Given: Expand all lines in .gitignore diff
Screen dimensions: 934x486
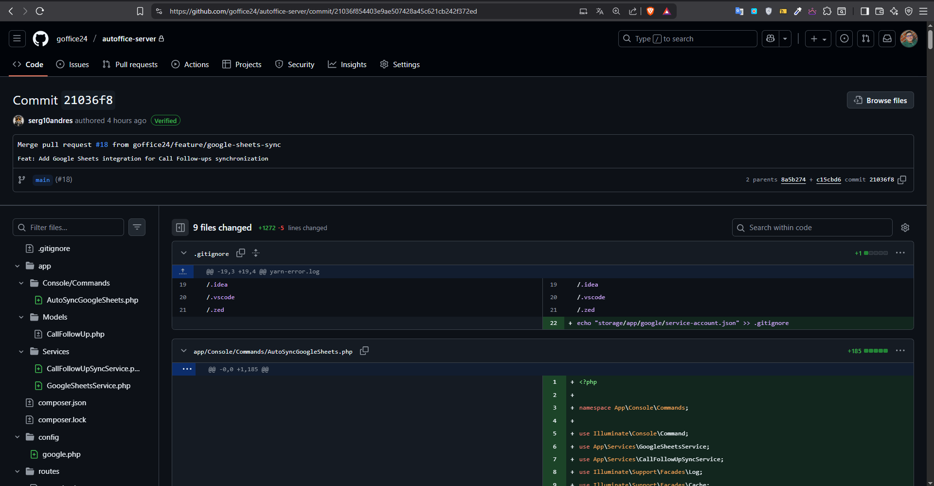Looking at the screenshot, I should (x=256, y=253).
